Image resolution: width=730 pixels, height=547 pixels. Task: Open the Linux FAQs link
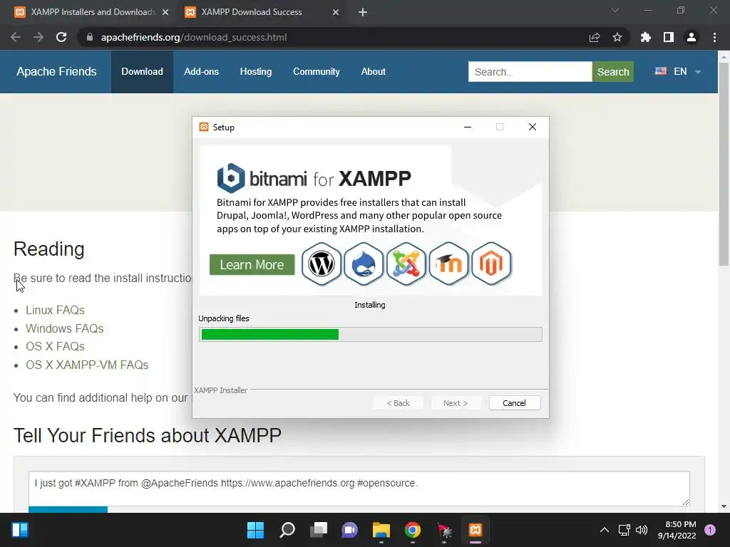(x=55, y=310)
